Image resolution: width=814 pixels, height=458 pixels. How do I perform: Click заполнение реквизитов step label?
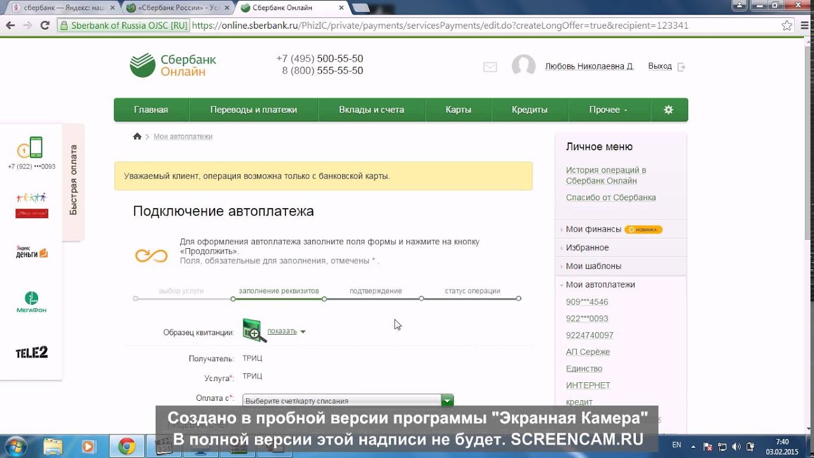(x=279, y=291)
